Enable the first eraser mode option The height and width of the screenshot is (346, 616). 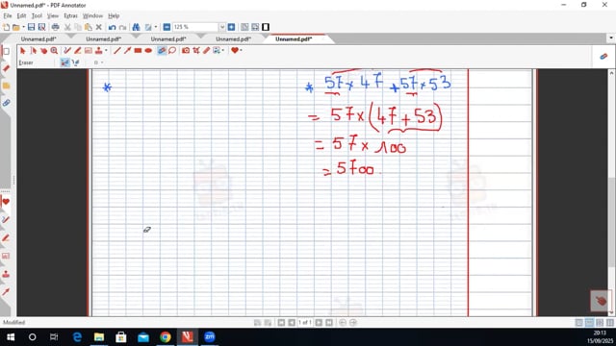tap(64, 62)
